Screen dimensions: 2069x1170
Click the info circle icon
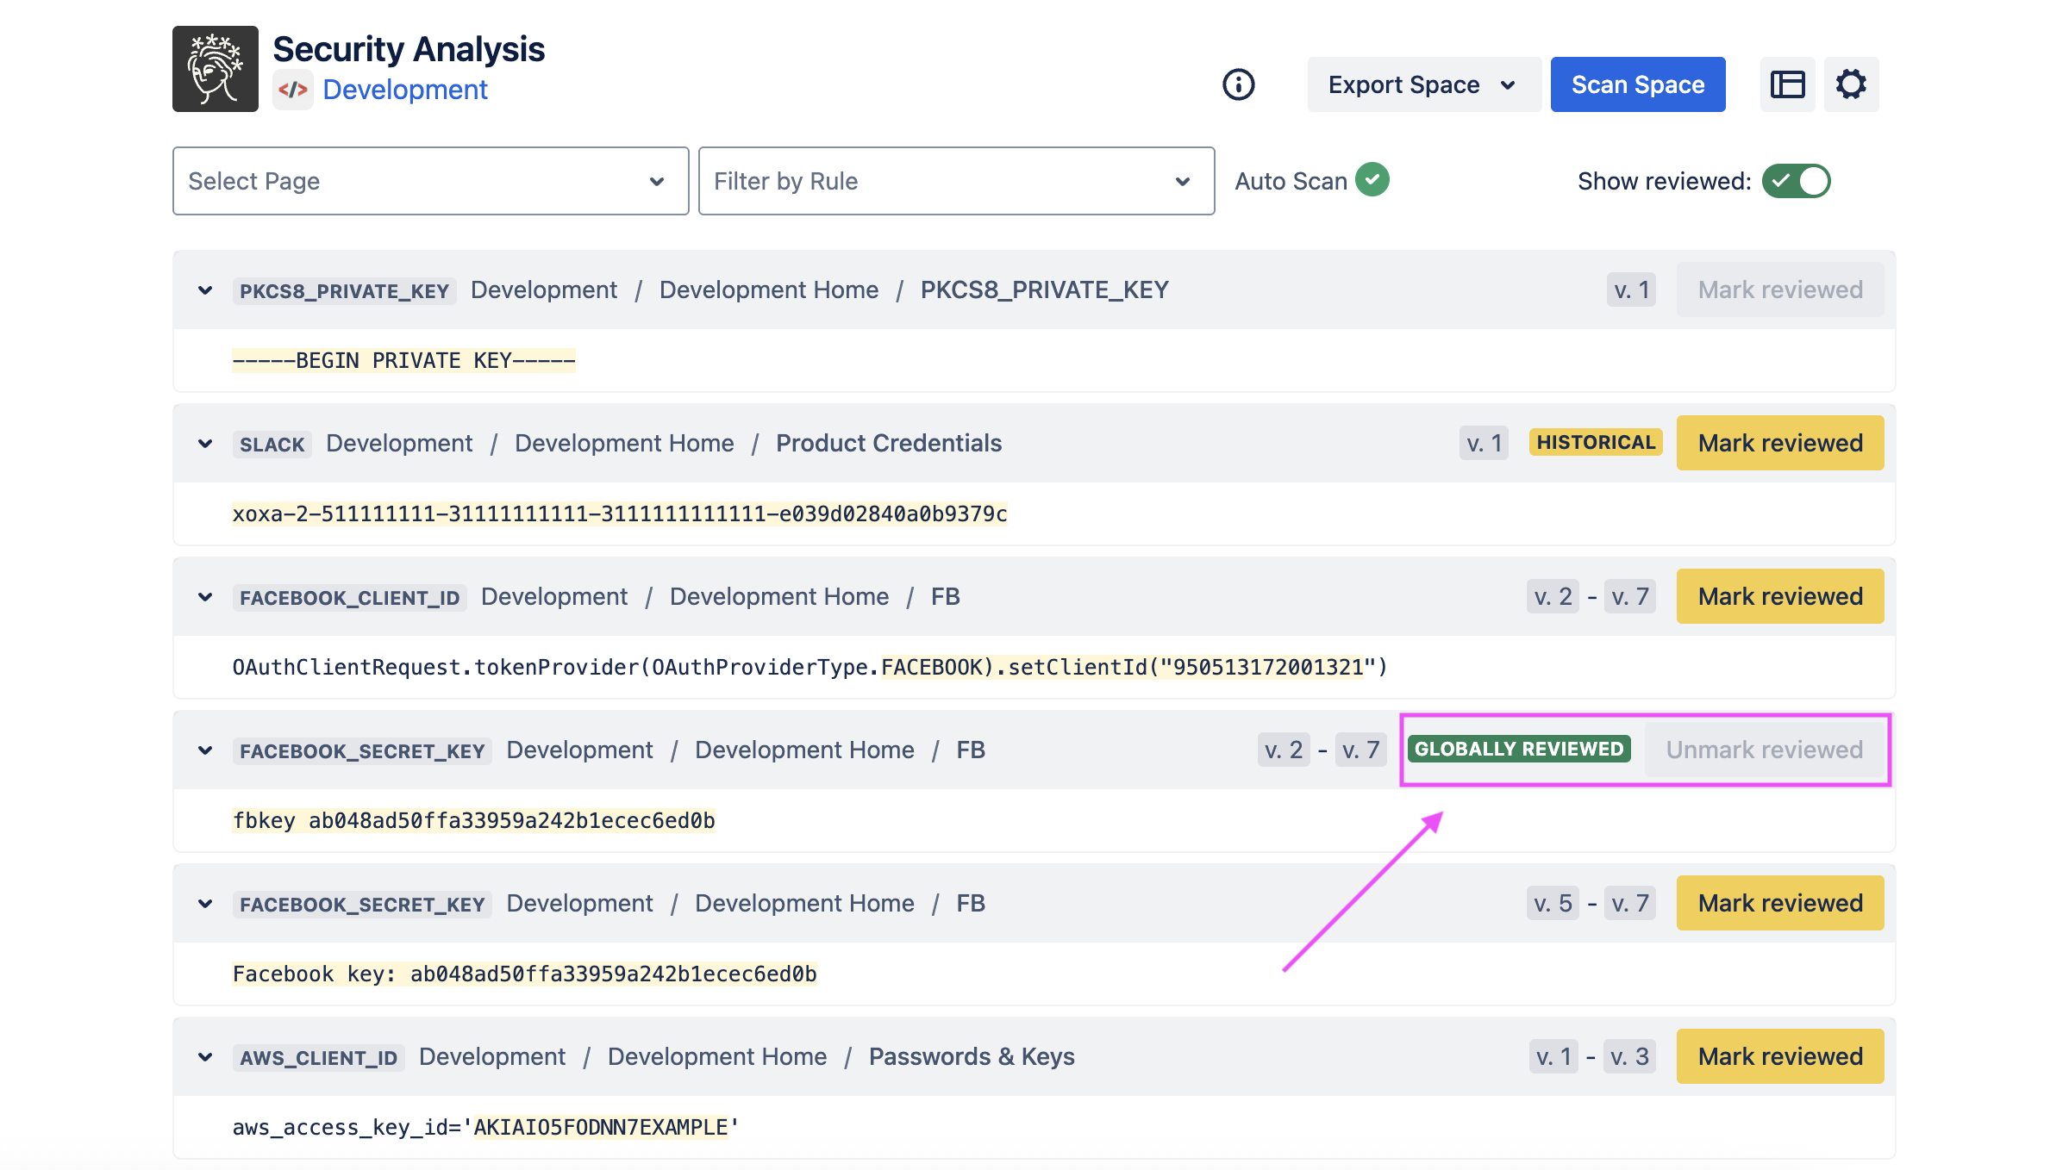[x=1238, y=84]
